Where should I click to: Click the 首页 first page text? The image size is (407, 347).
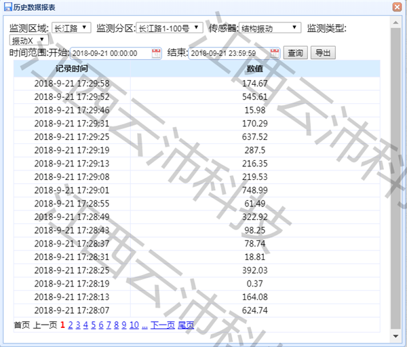coord(22,325)
